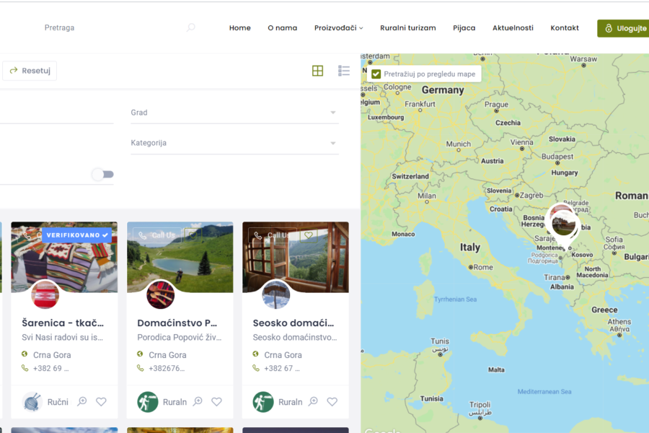Click Call Us phone icon on Seosko card
649x433 pixels.
tap(258, 235)
